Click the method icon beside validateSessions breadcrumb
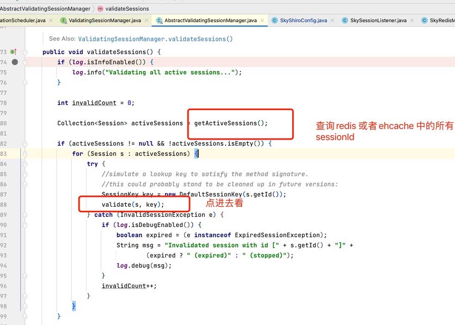The height and width of the screenshot is (325, 455). [100, 9]
